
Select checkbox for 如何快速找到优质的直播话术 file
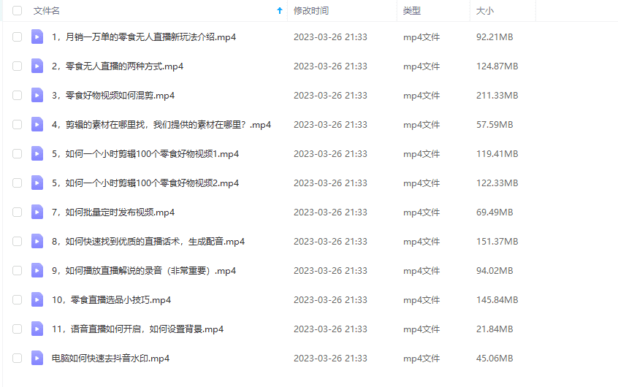pos(17,241)
